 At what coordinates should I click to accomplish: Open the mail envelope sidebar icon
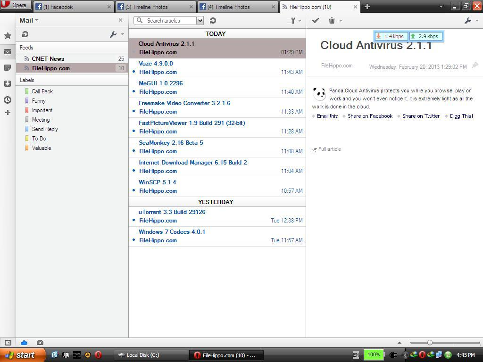8,52
